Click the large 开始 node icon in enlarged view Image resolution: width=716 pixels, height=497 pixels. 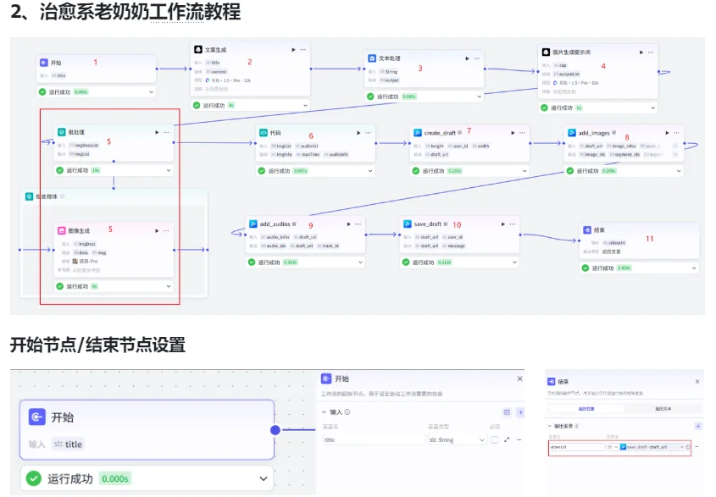click(x=37, y=417)
